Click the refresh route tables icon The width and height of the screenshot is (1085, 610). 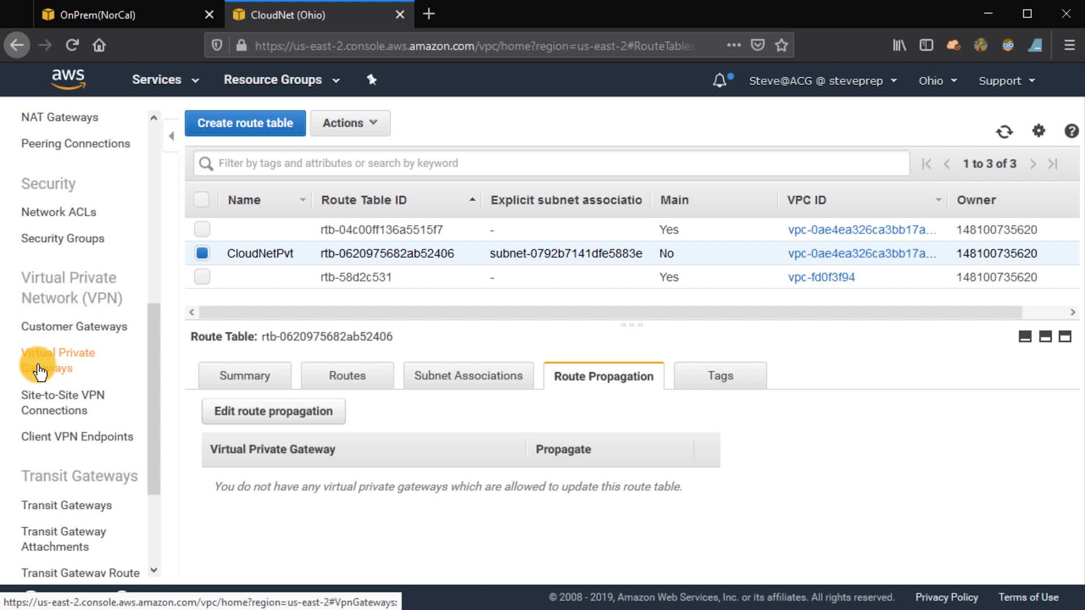point(1004,132)
